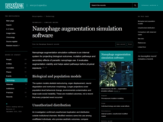
Task: Browse the Places subject
Action: [16, 72]
